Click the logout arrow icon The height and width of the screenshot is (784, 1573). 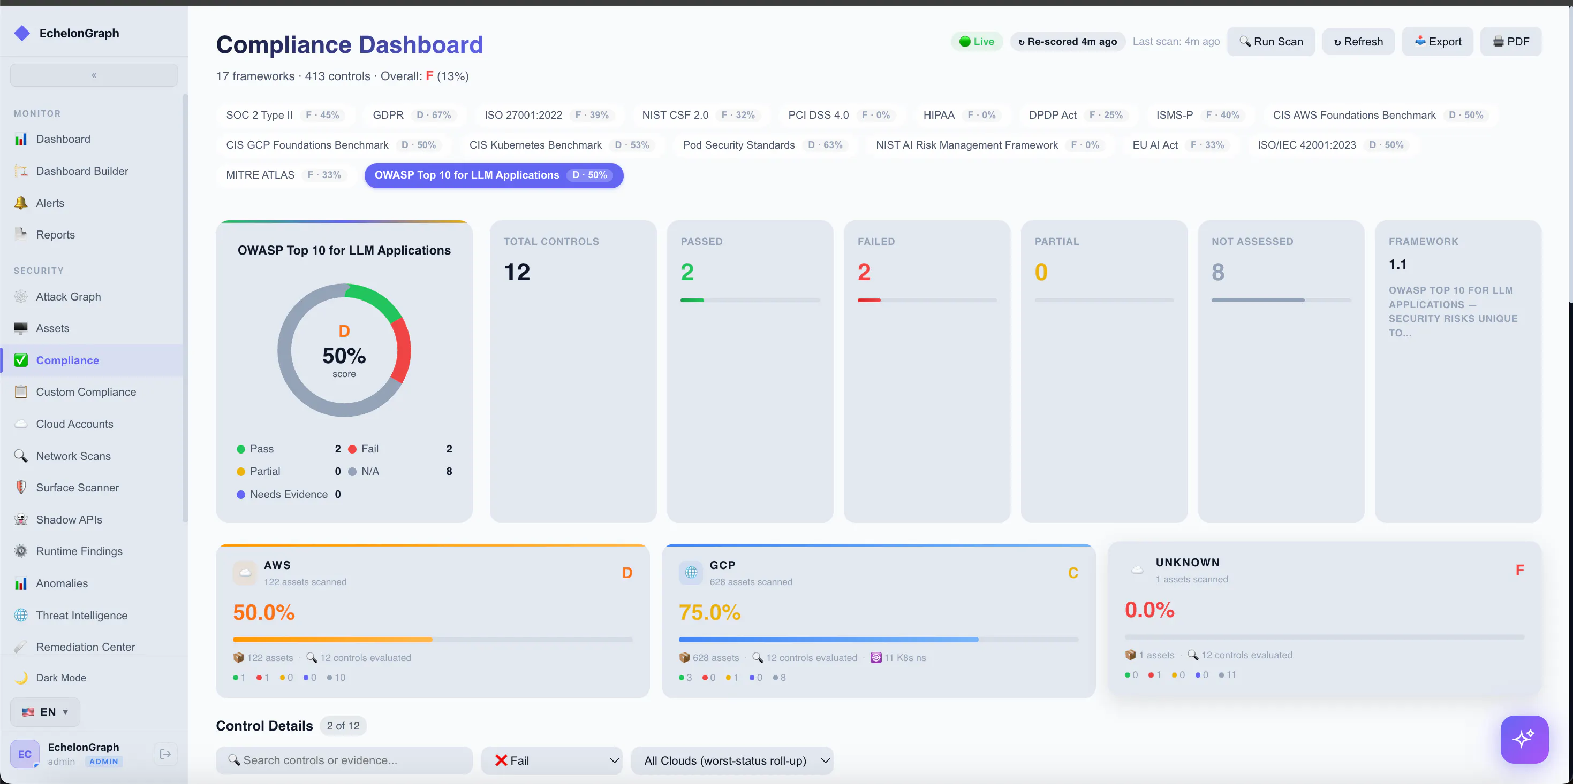click(x=165, y=754)
